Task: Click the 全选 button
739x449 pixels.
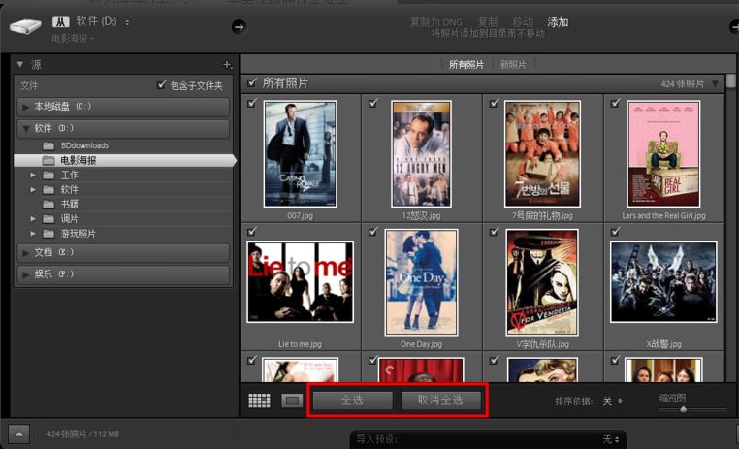Action: (x=353, y=401)
